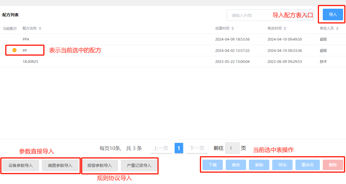Click the blue 导入 button
346x184 pixels.
coord(333,14)
